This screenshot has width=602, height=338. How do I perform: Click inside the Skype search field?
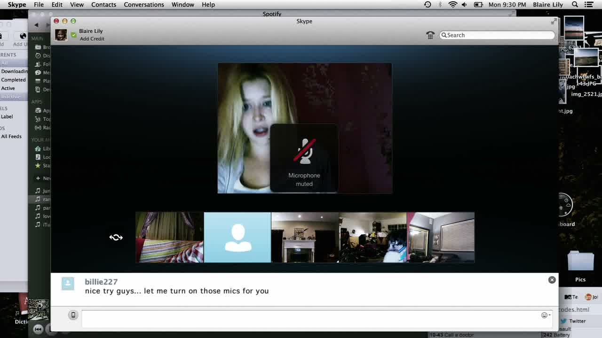pyautogui.click(x=499, y=35)
